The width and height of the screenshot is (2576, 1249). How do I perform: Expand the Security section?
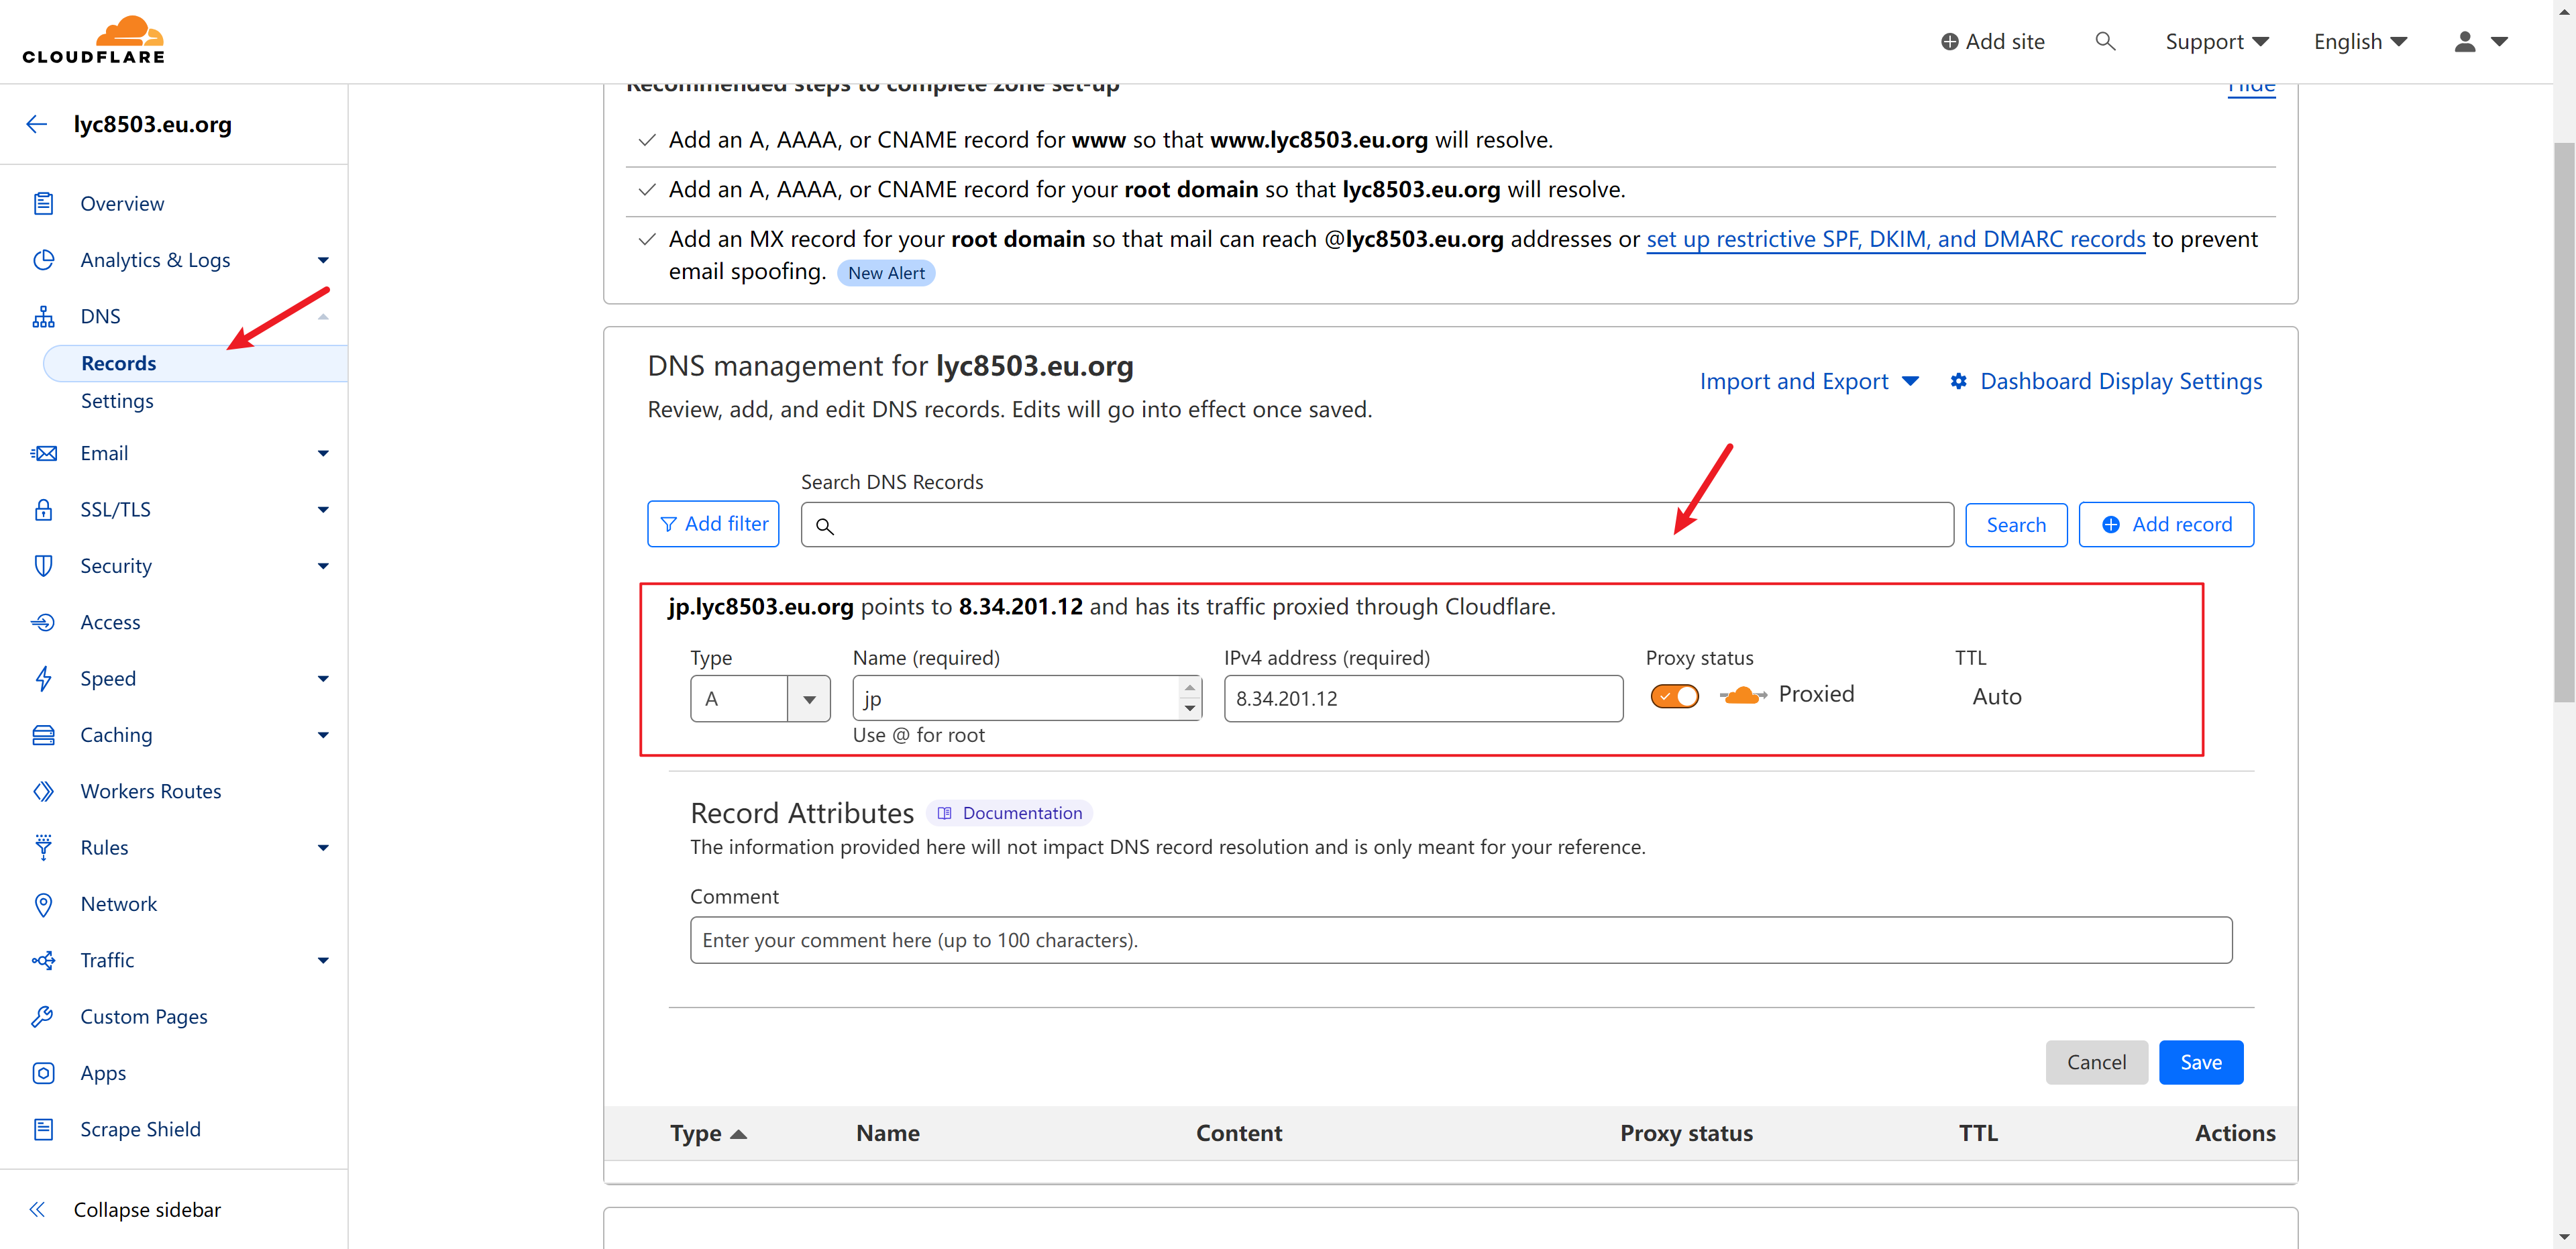[x=323, y=566]
